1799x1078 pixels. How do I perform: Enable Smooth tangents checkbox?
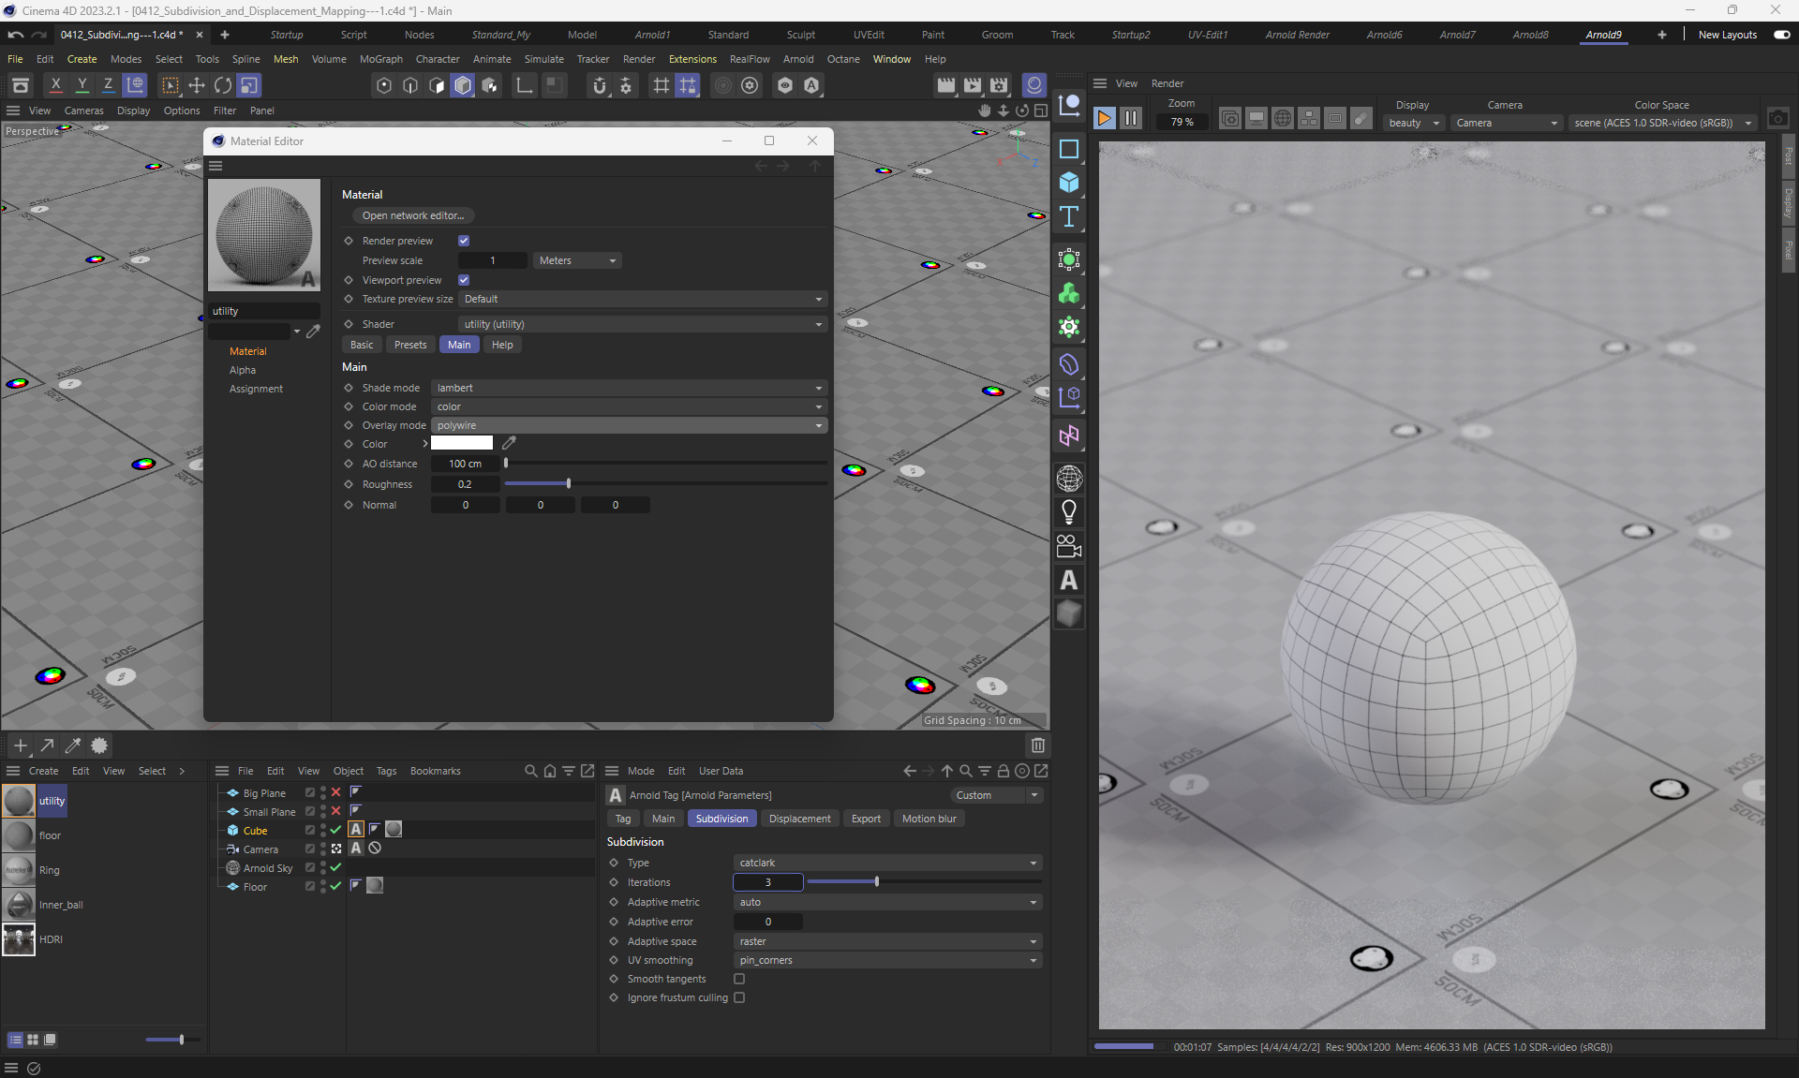click(x=739, y=979)
